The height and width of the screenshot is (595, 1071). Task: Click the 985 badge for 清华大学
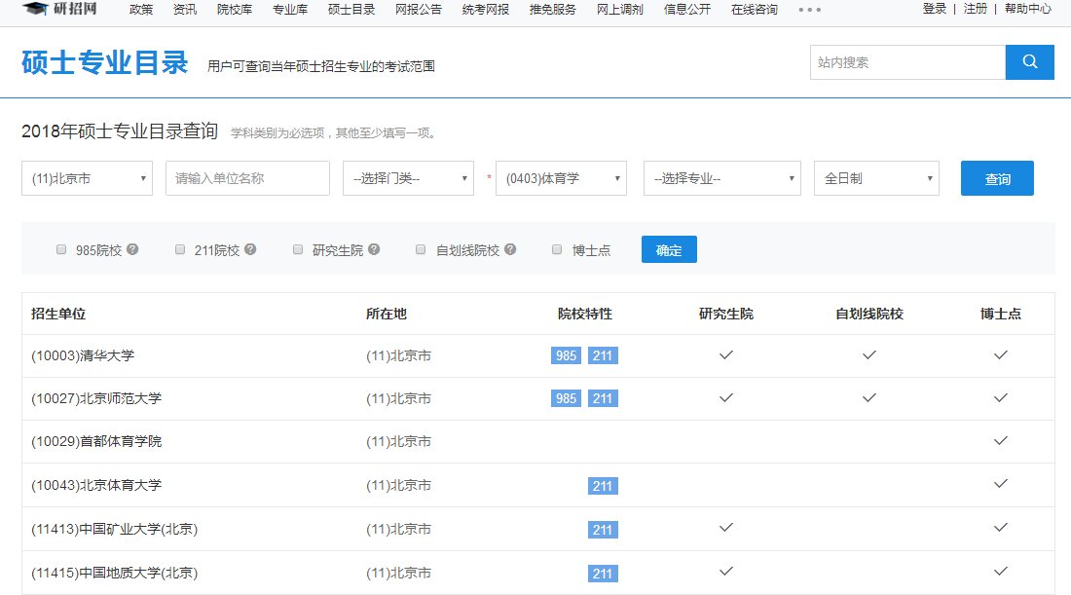point(565,355)
